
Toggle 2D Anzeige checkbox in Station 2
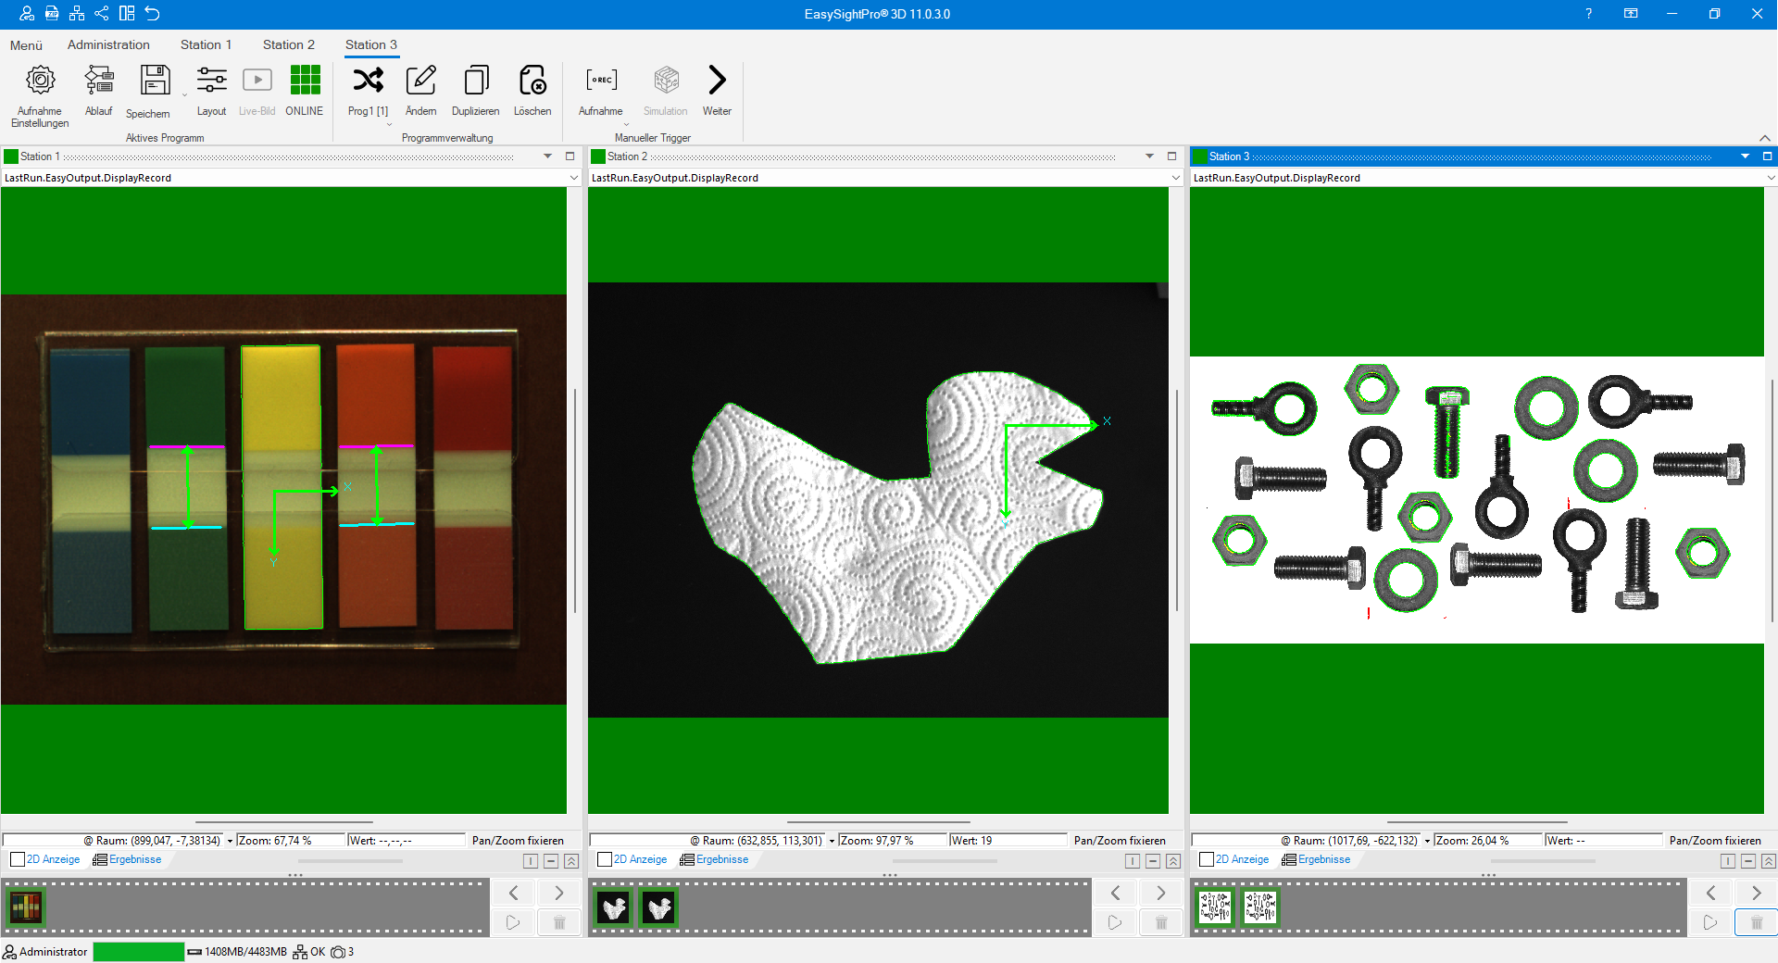tap(605, 859)
